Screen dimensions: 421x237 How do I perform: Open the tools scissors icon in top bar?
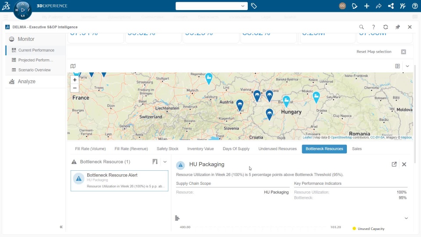point(403,6)
